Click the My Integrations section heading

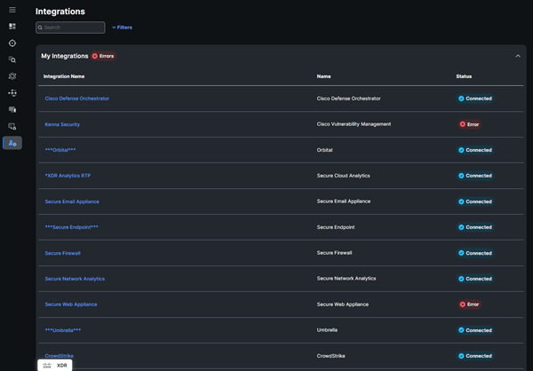coord(65,56)
